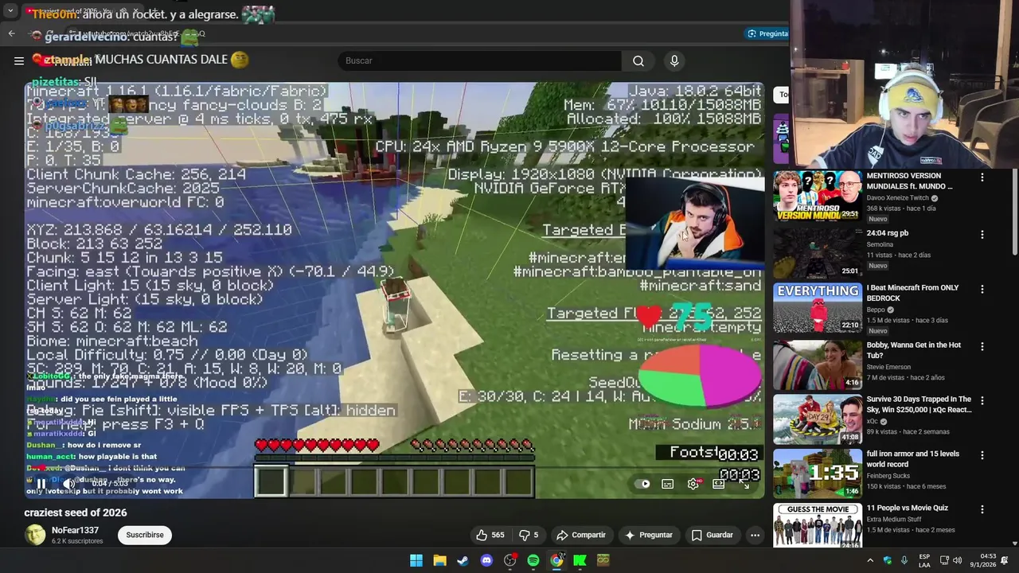Open the player settings gear
1019x573 pixels.
point(693,484)
